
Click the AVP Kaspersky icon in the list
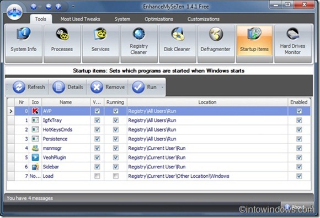(35, 111)
